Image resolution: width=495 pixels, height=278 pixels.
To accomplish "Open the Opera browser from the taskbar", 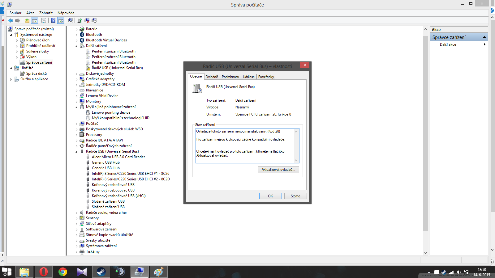I will point(44,272).
